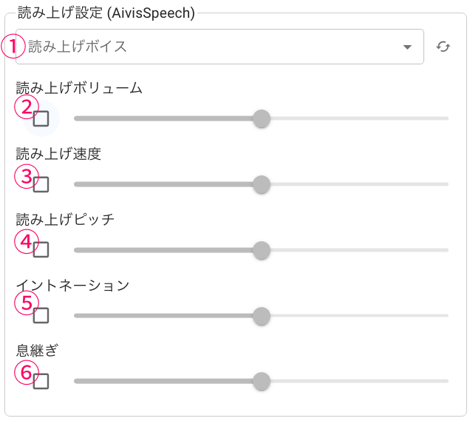
Task: Refresh the voice list with the reload icon
Action: coord(443,47)
